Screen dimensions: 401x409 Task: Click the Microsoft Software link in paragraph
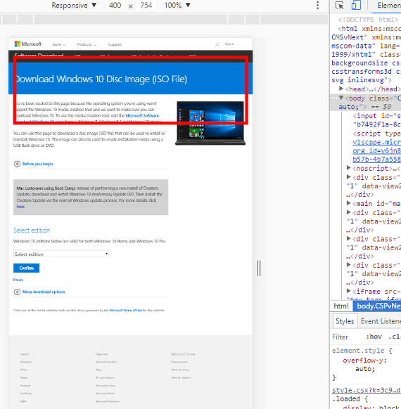pos(142,115)
